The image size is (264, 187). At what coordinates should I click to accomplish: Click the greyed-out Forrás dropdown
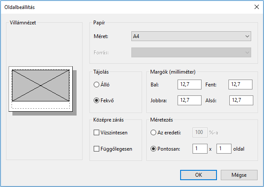point(191,52)
